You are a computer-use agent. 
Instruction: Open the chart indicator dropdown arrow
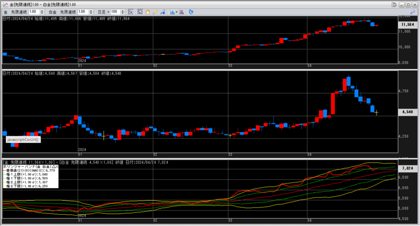[x=176, y=12]
